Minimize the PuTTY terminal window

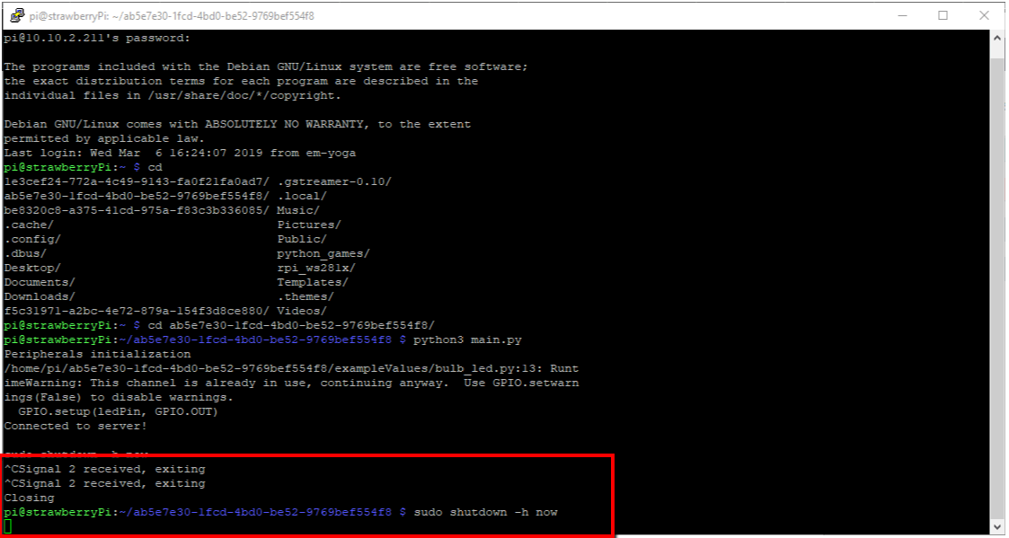[904, 15]
